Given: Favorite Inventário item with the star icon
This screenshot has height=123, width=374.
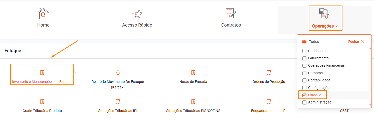Looking at the screenshot, I should pos(75,71).
